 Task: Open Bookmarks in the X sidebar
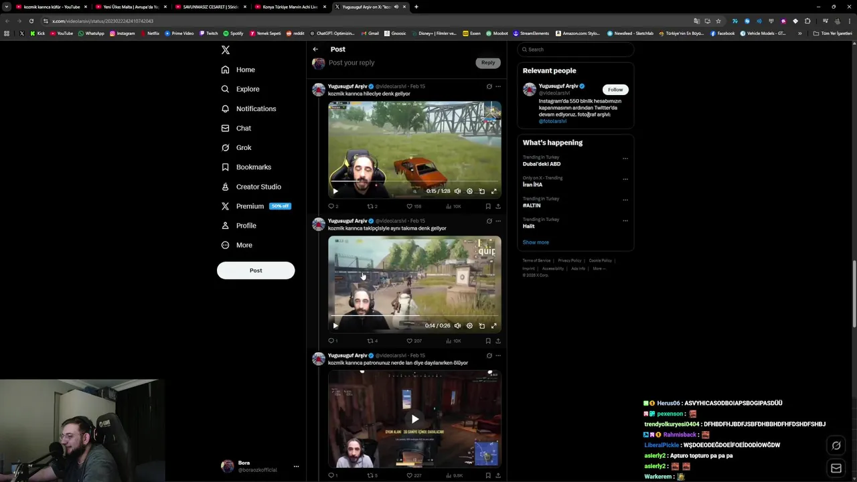pyautogui.click(x=246, y=167)
